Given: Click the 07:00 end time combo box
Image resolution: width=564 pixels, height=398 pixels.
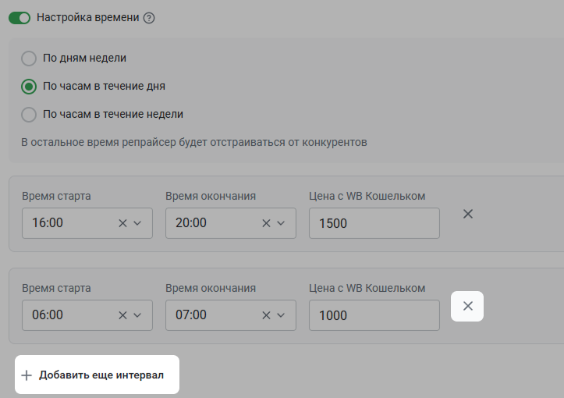Looking at the screenshot, I should (231, 315).
